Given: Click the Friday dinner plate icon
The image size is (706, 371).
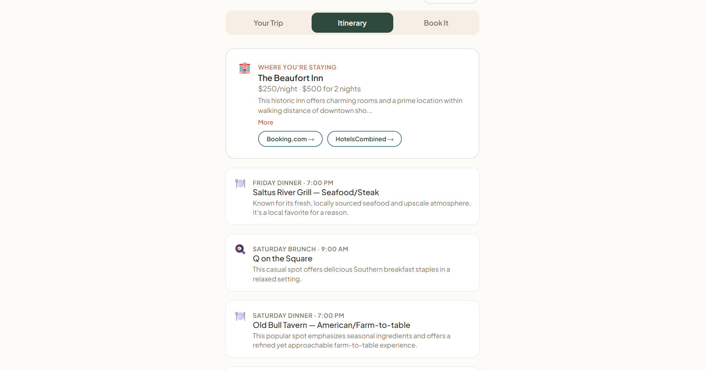Looking at the screenshot, I should tap(240, 184).
